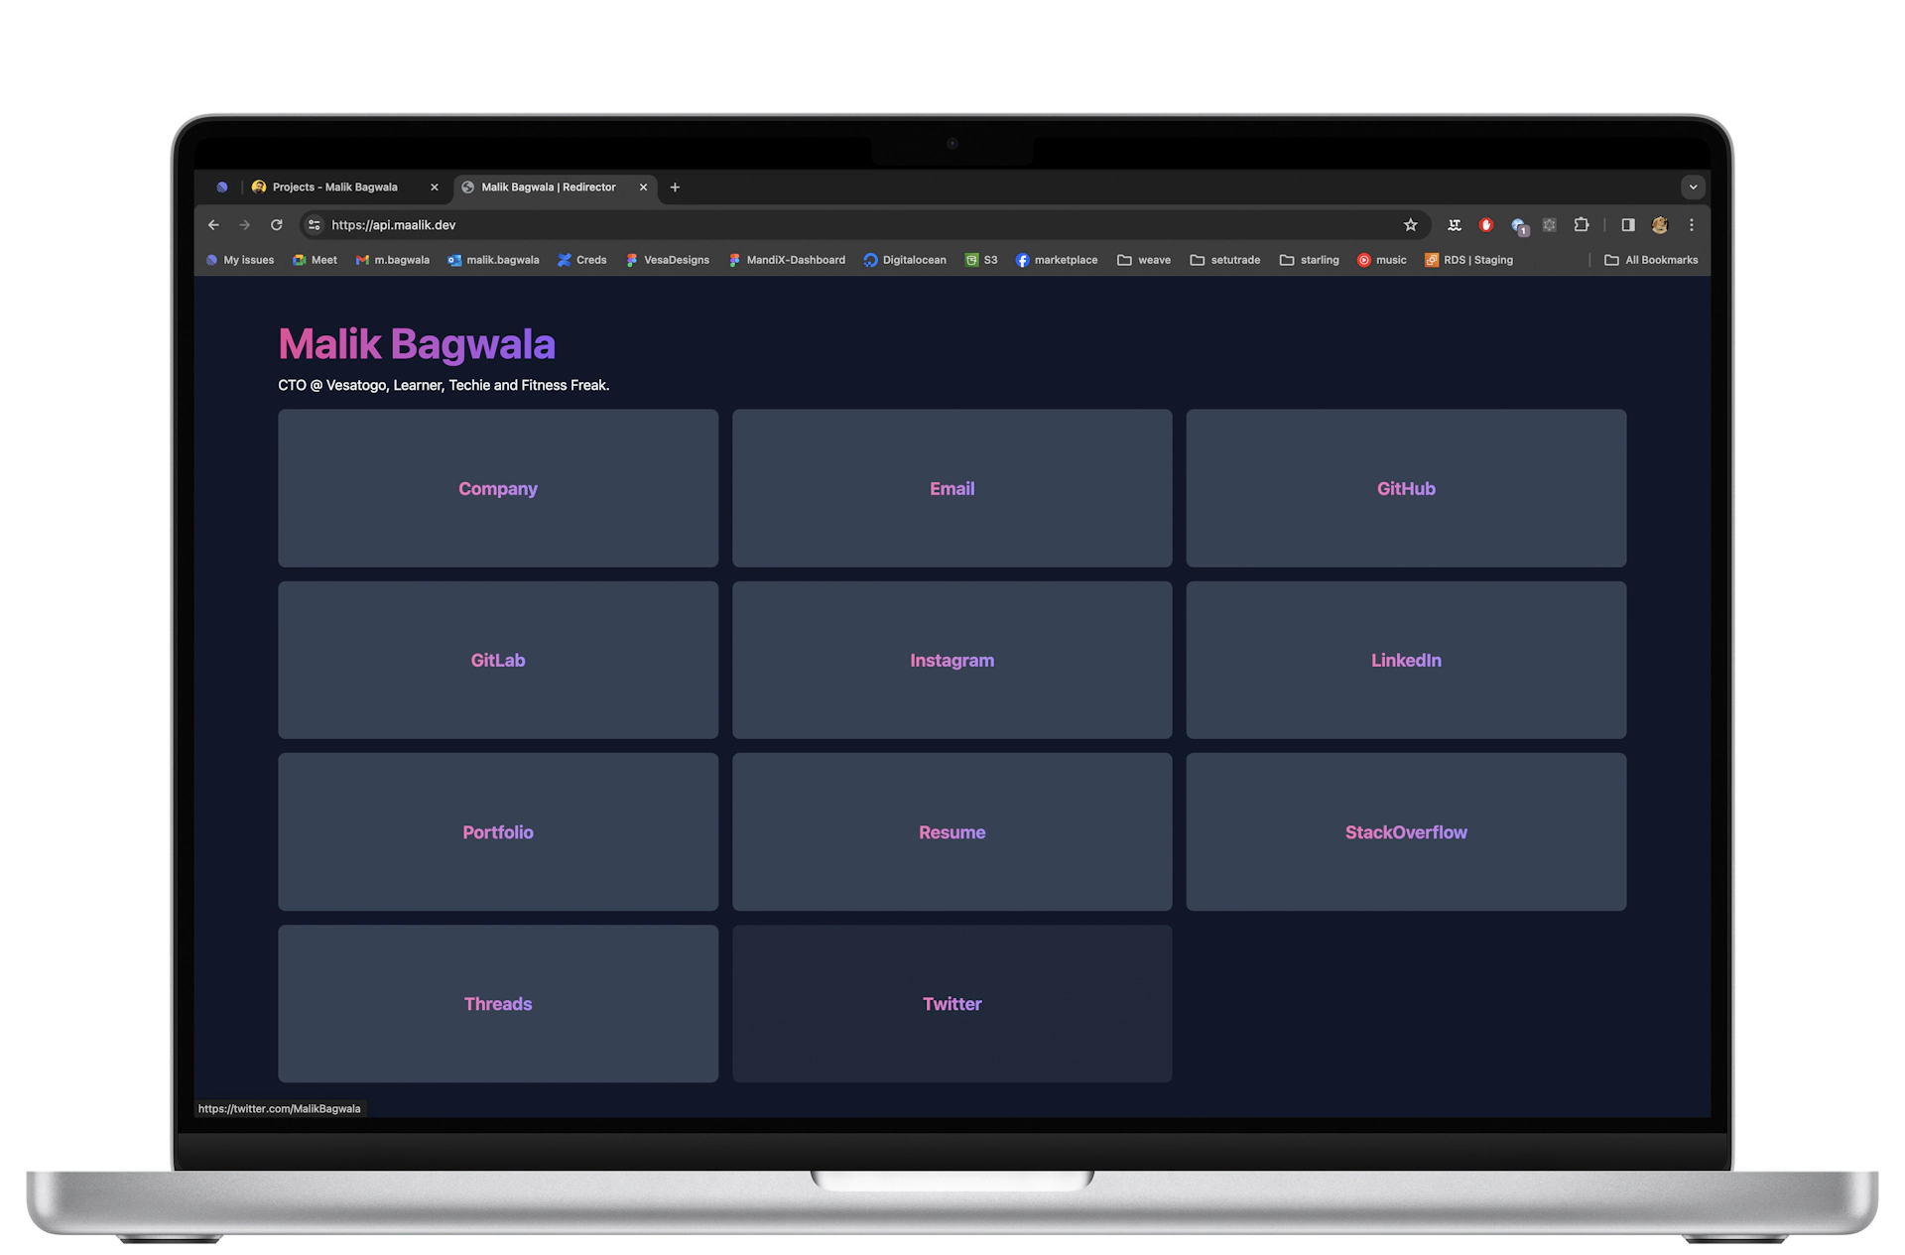Image resolution: width=1905 pixels, height=1255 pixels.
Task: Reload the page with the refresh icon
Action: coord(277,225)
